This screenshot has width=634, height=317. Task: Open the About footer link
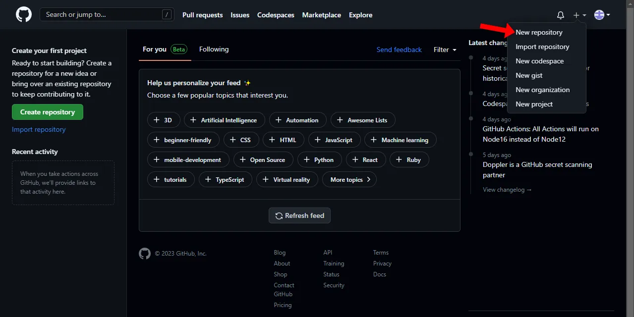282,264
